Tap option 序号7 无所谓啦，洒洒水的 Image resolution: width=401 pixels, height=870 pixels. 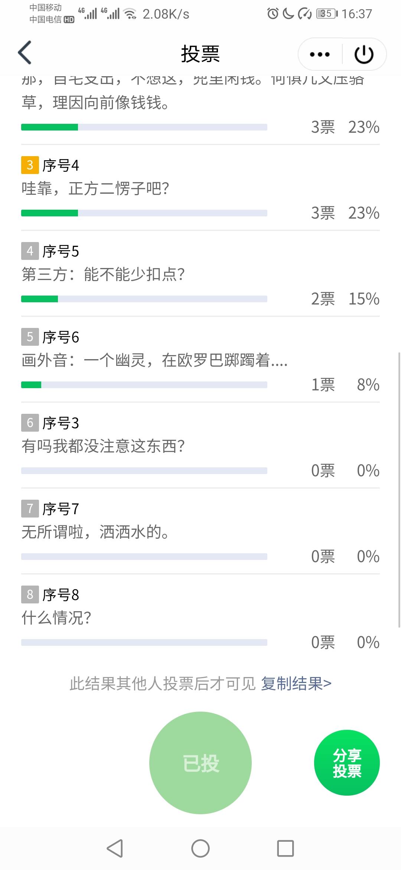coord(200,532)
